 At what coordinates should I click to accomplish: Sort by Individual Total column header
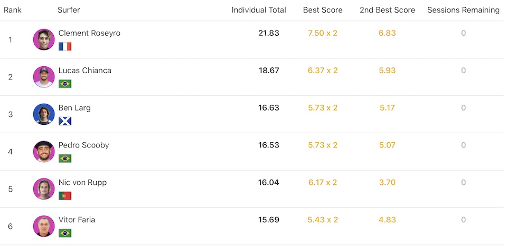[259, 10]
